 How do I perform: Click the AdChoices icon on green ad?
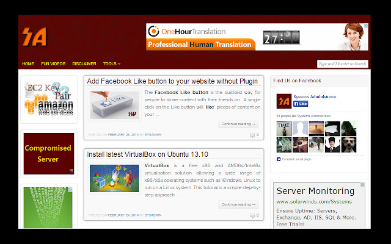(x=70, y=190)
